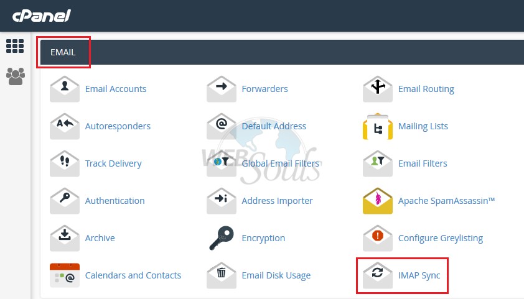Image resolution: width=524 pixels, height=299 pixels.
Task: Click the Encryption key icon
Action: pos(221,238)
